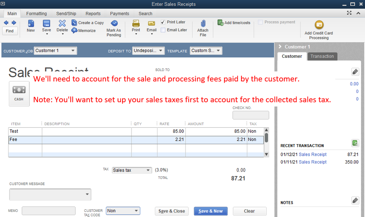This screenshot has height=217, width=365.
Task: Click the Delete X icon
Action: click(x=62, y=23)
